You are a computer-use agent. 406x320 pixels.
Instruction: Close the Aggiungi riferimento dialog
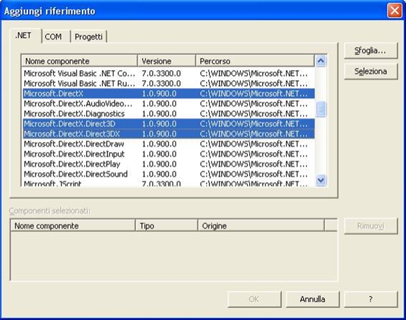(395, 11)
